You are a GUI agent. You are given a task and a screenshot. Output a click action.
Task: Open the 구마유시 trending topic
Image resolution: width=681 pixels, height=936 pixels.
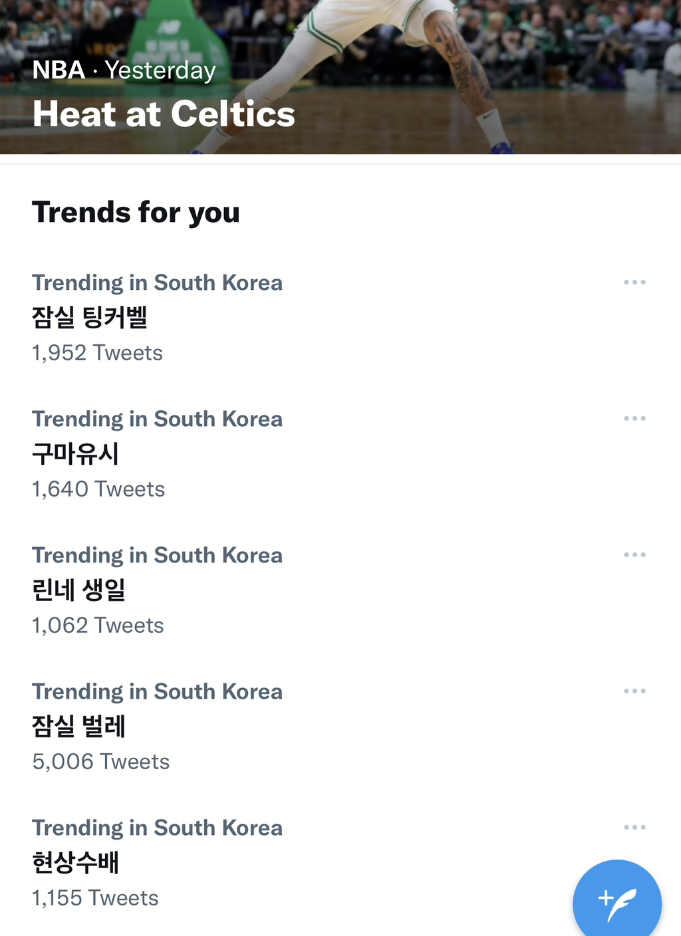point(76,454)
